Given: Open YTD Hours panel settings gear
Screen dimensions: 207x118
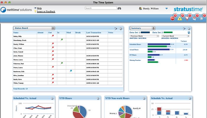Looking at the screenshot, I should pyautogui.click(x=98, y=98).
